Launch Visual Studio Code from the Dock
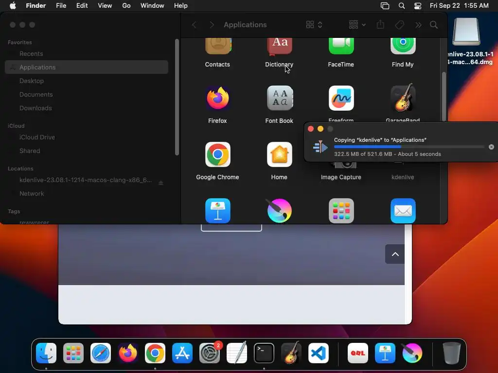This screenshot has width=498, height=373. pyautogui.click(x=318, y=353)
